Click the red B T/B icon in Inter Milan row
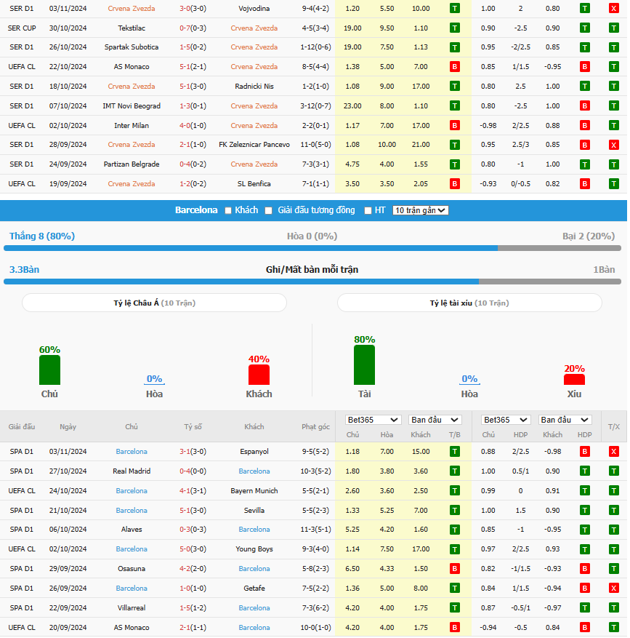The width and height of the screenshot is (630, 638). (x=454, y=126)
